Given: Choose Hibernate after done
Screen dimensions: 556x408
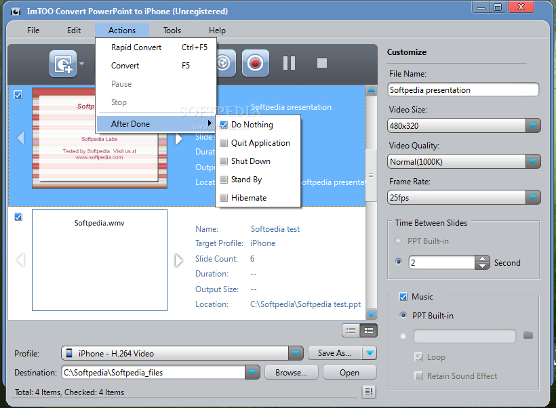Looking at the screenshot, I should coord(258,198).
